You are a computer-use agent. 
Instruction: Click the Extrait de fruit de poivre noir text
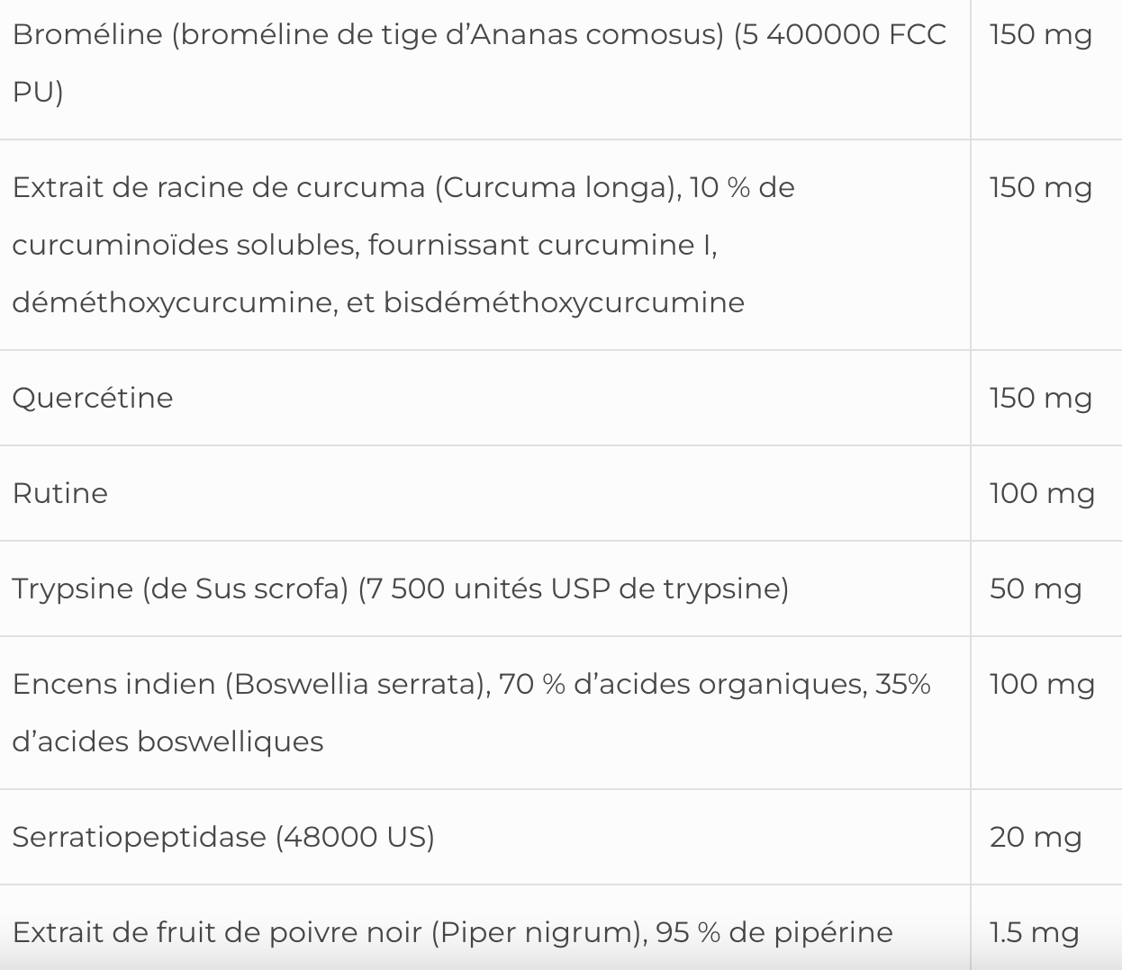(218, 932)
